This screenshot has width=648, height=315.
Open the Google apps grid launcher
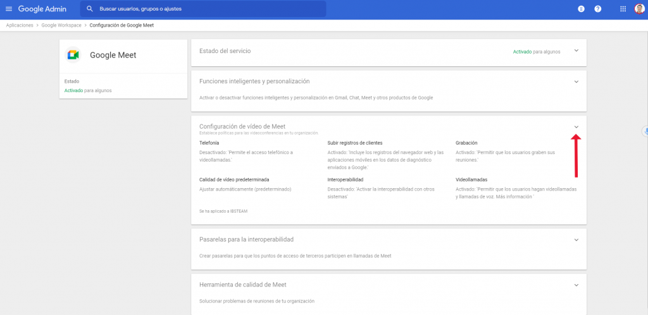pos(623,9)
